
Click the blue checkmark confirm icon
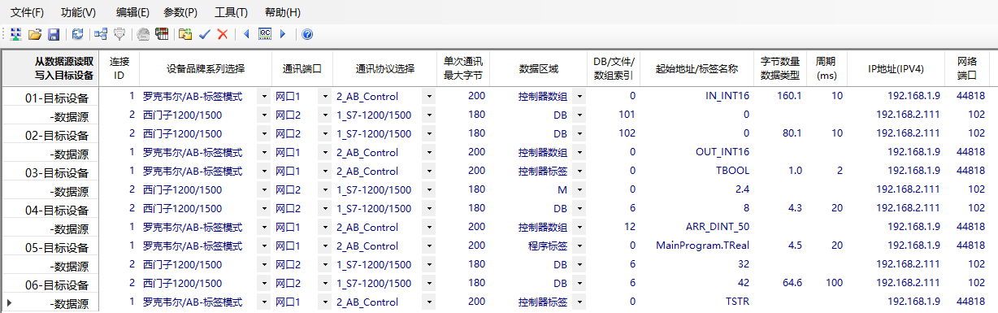click(205, 34)
